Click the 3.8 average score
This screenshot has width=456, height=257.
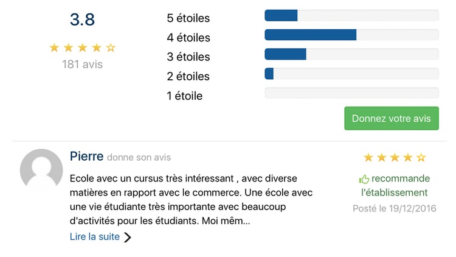(82, 19)
